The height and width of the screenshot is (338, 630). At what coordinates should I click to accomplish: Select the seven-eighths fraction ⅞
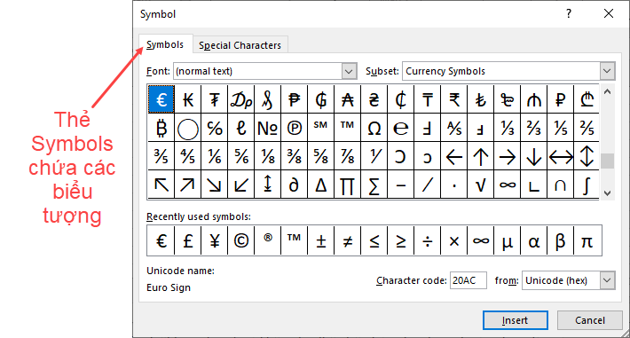[347, 156]
